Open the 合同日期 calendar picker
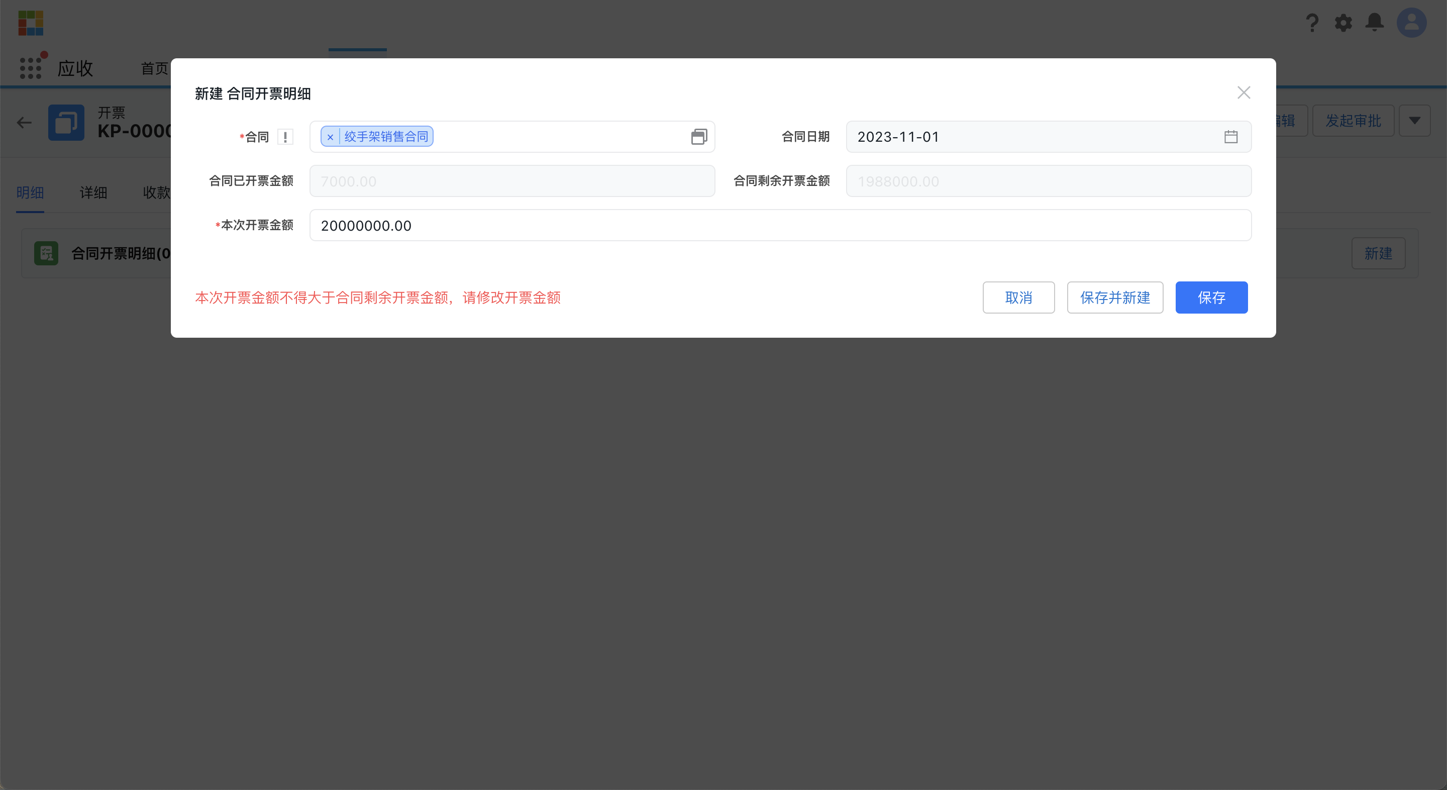This screenshot has height=790, width=1447. click(1231, 137)
